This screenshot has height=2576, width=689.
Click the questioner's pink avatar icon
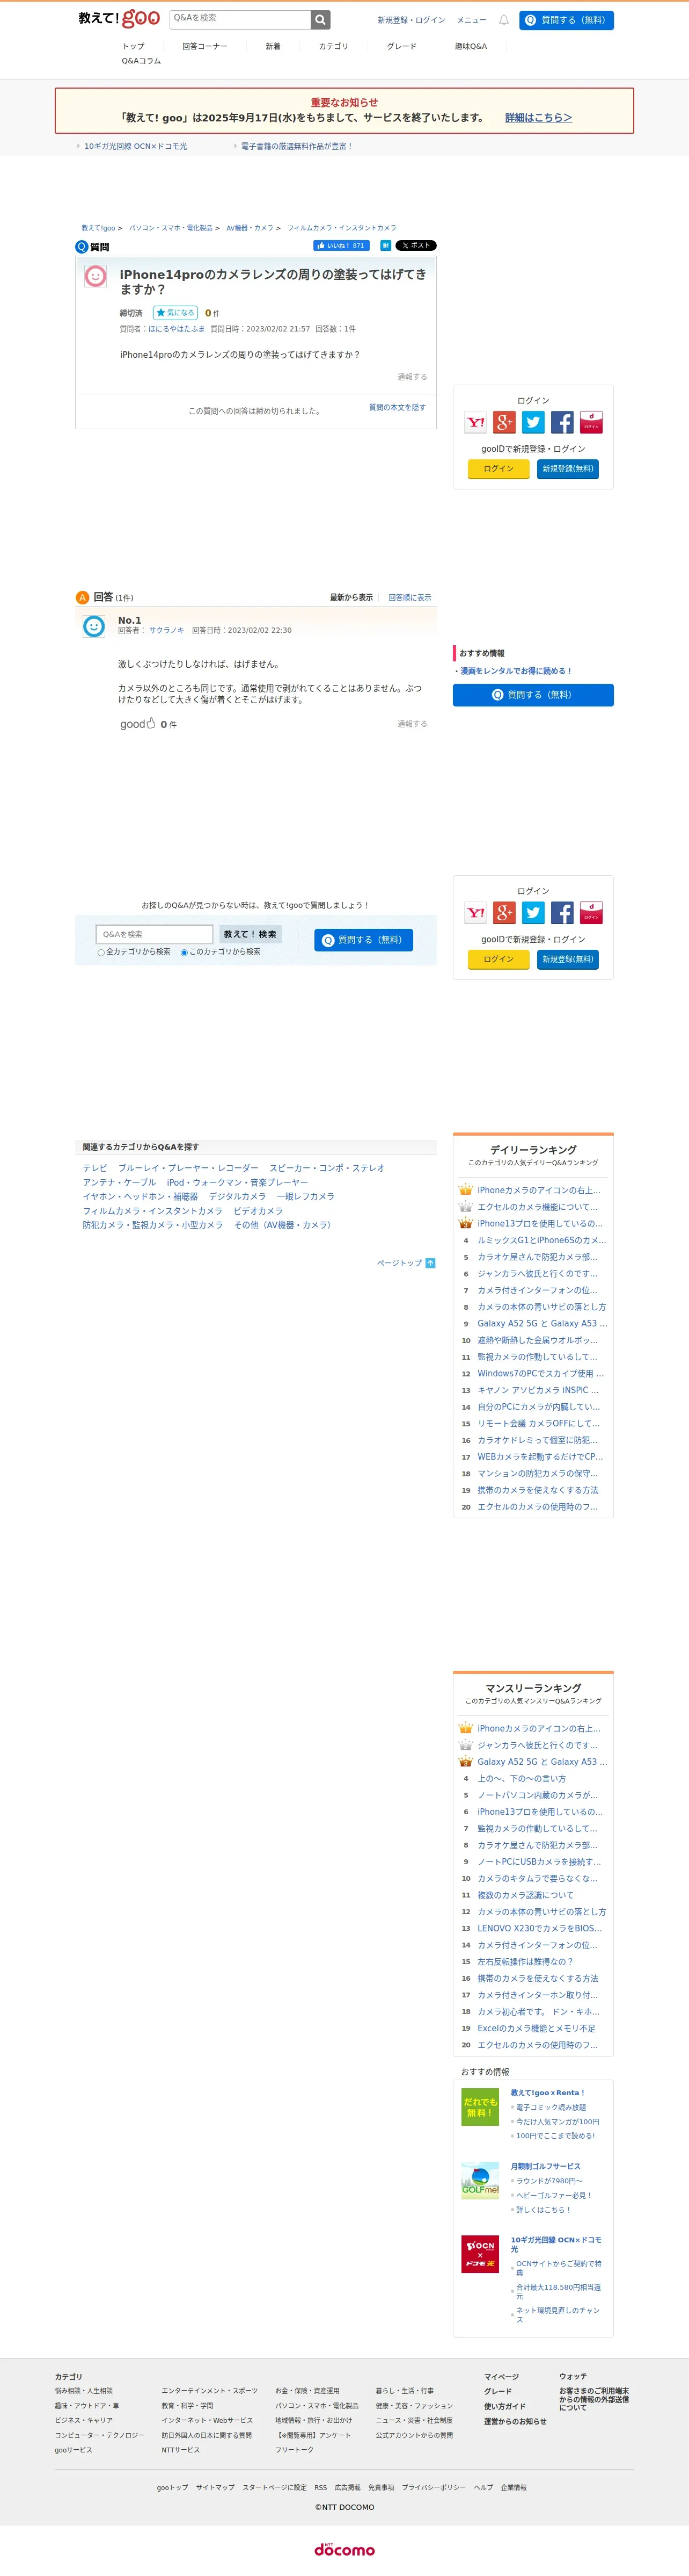coord(95,276)
